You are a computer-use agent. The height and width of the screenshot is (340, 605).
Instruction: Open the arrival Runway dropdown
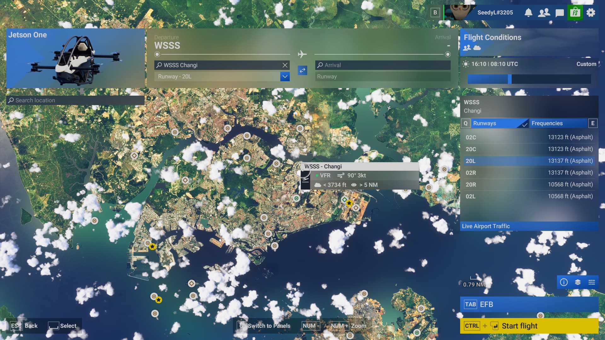383,76
